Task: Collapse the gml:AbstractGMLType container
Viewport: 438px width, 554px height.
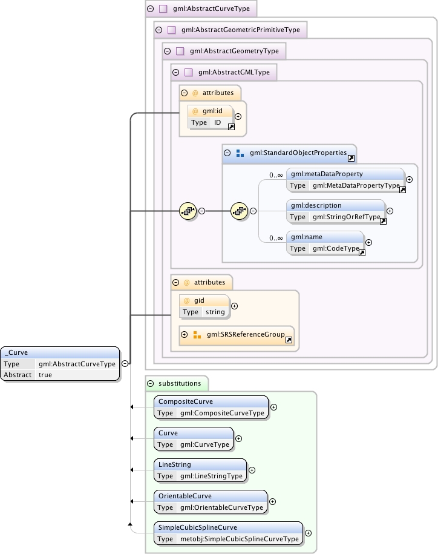Action: [x=176, y=73]
